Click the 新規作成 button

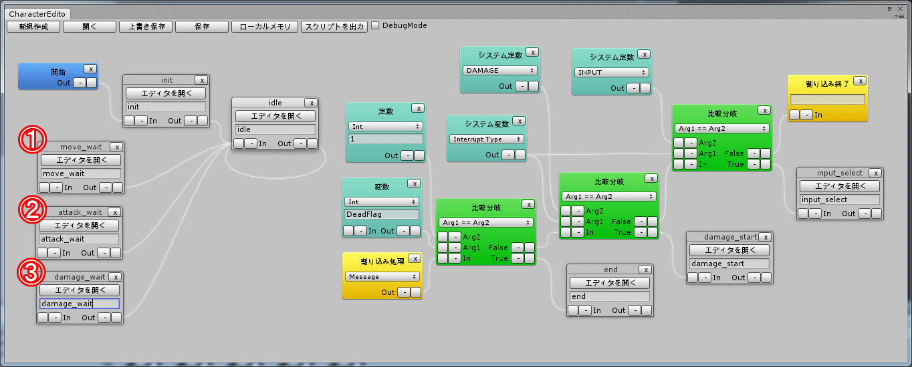click(x=33, y=27)
